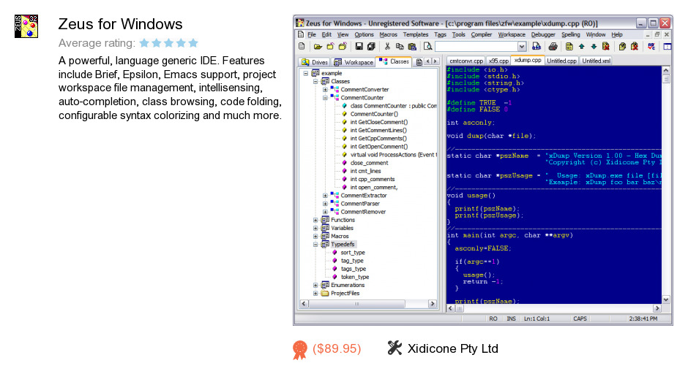Viewport: 688px width, 382px height.
Task: Expand the ProjectFiles folder node
Action: pos(315,293)
